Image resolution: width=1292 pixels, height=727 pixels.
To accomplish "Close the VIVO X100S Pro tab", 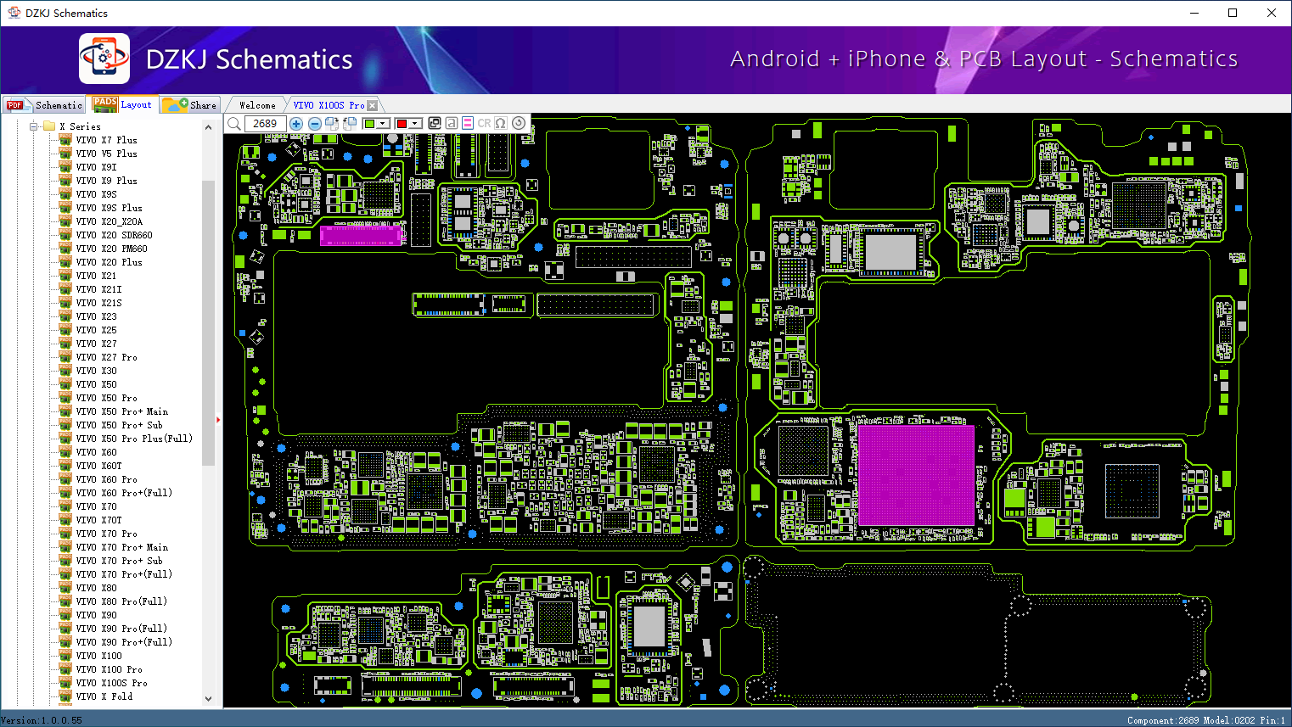I will [373, 105].
